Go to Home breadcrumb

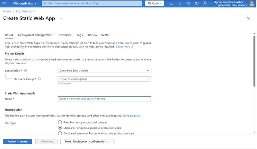coord(7,11)
